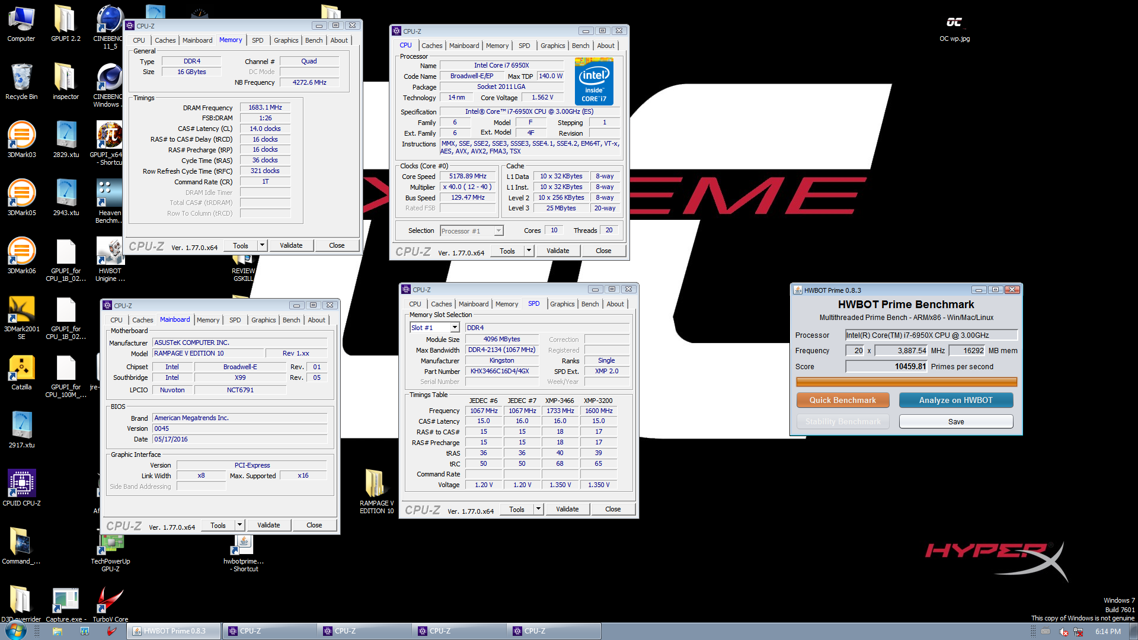
Task: Select About tab in SPD CPU-Z window
Action: [x=615, y=304]
